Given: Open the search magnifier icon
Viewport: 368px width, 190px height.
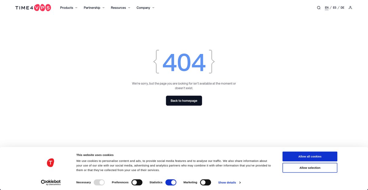Looking at the screenshot, I should coord(319,8).
